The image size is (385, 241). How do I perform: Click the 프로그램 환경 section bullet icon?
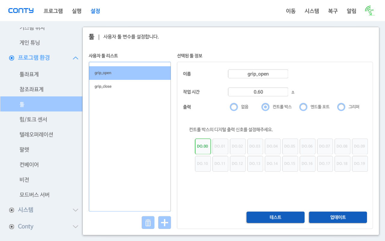click(x=12, y=58)
